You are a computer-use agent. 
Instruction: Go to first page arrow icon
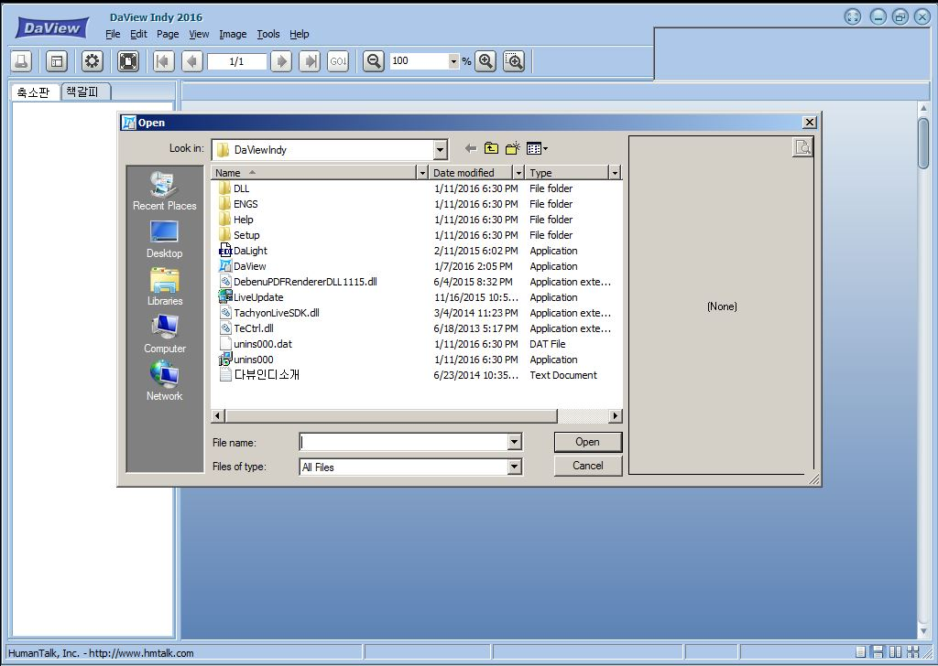[163, 61]
